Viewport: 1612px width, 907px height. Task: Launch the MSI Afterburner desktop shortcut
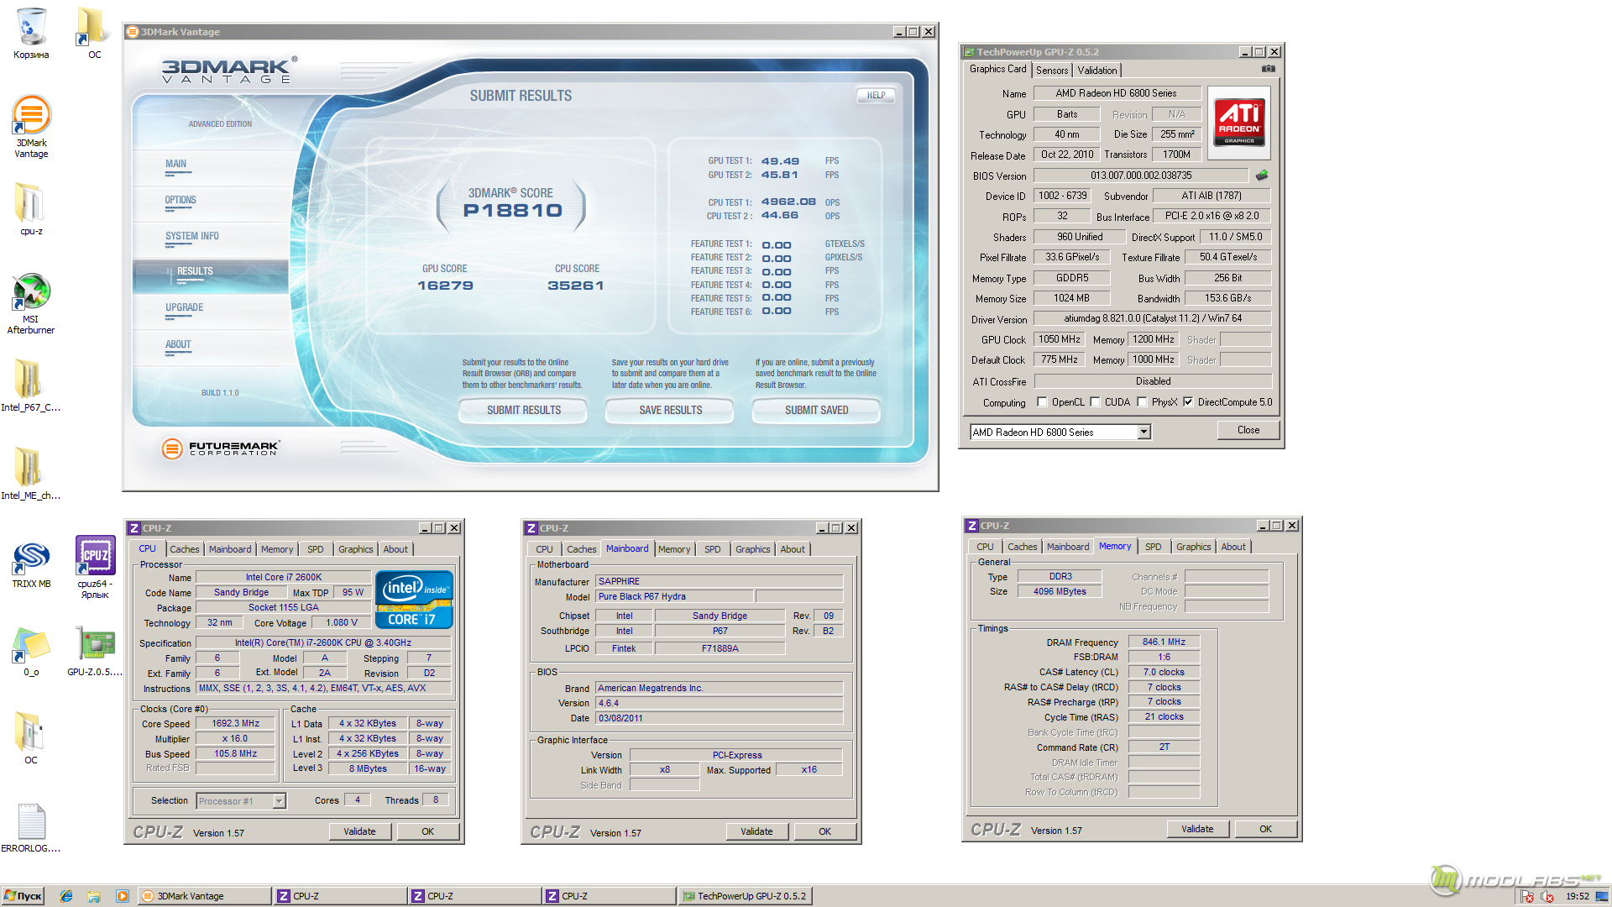[31, 302]
